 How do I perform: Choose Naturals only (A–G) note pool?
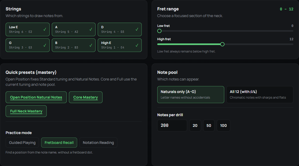pyautogui.click(x=191, y=95)
